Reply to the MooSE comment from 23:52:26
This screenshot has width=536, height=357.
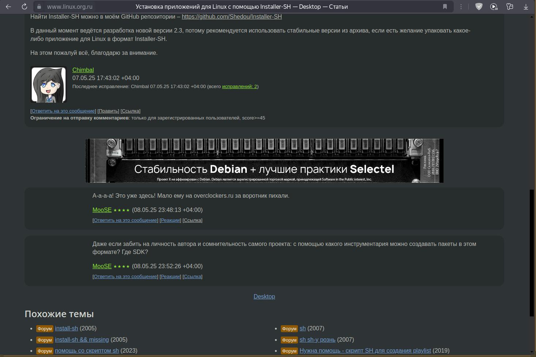[125, 276]
